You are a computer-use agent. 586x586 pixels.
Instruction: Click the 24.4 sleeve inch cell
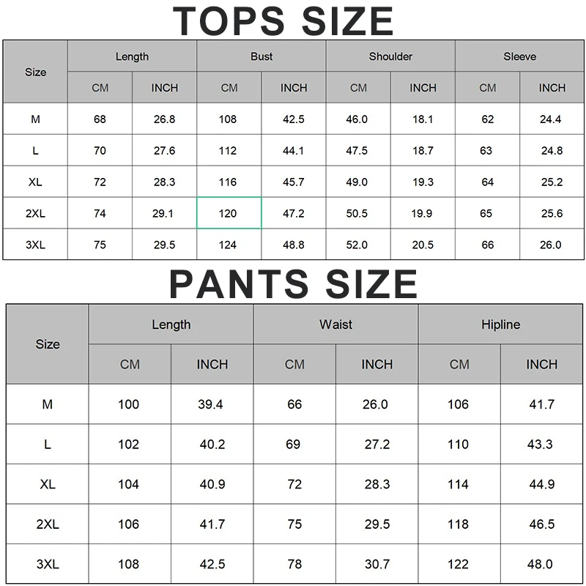552,119
